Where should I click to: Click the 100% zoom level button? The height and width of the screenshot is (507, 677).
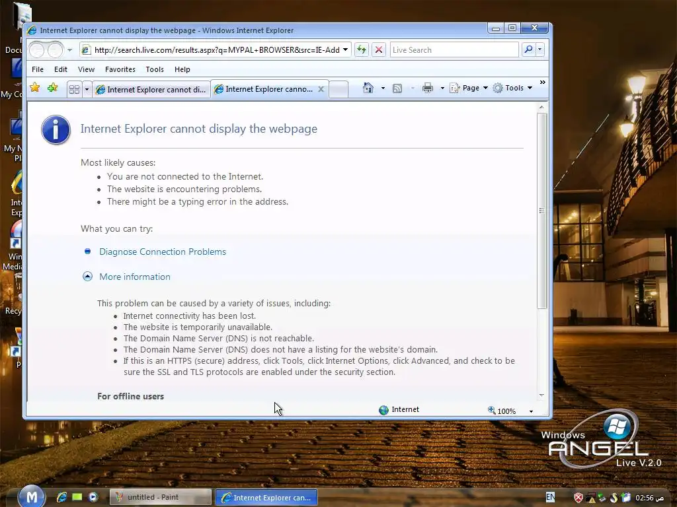(x=502, y=411)
